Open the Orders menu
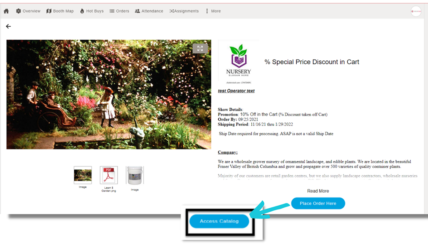This screenshot has width=428, height=244. click(x=119, y=11)
